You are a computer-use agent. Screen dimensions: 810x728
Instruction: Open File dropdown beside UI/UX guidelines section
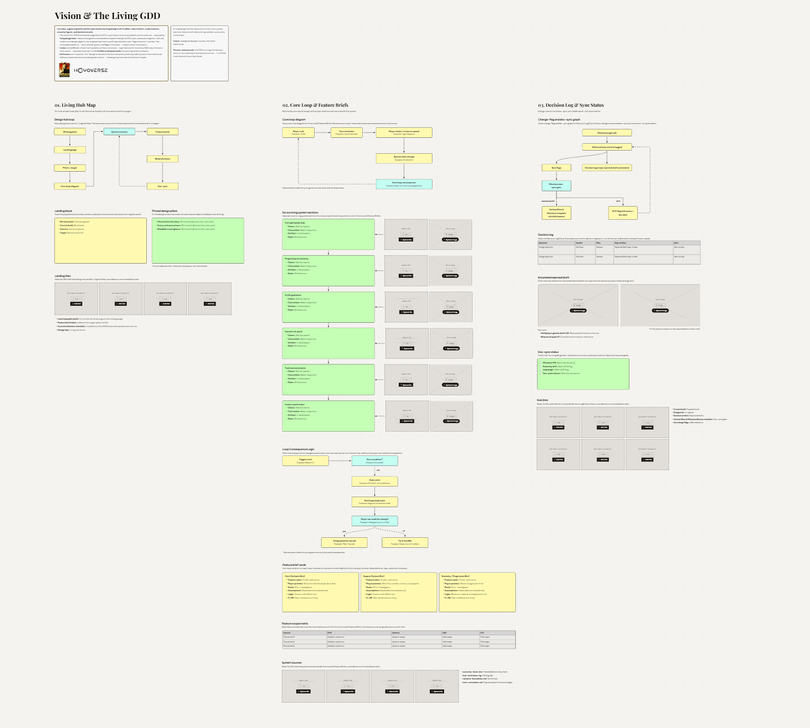[406, 307]
